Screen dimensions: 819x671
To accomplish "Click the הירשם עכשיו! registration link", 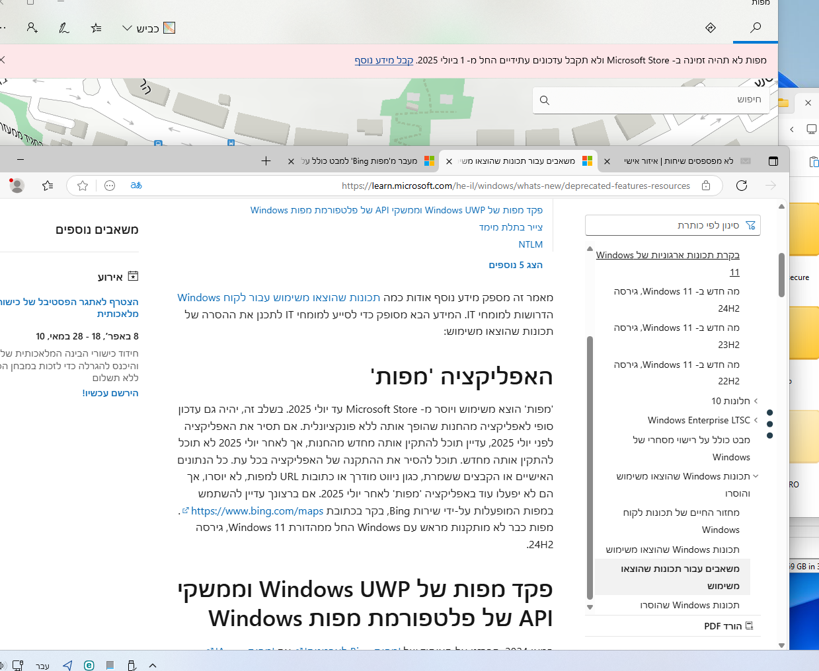I will [110, 393].
